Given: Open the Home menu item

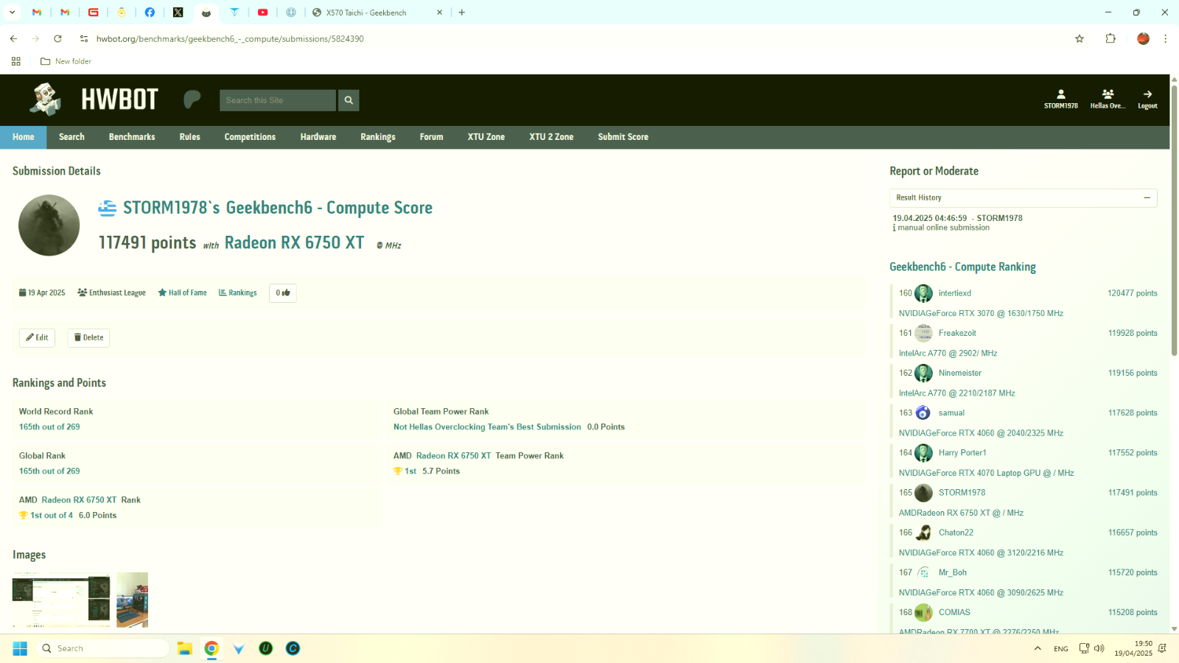Looking at the screenshot, I should pos(24,137).
